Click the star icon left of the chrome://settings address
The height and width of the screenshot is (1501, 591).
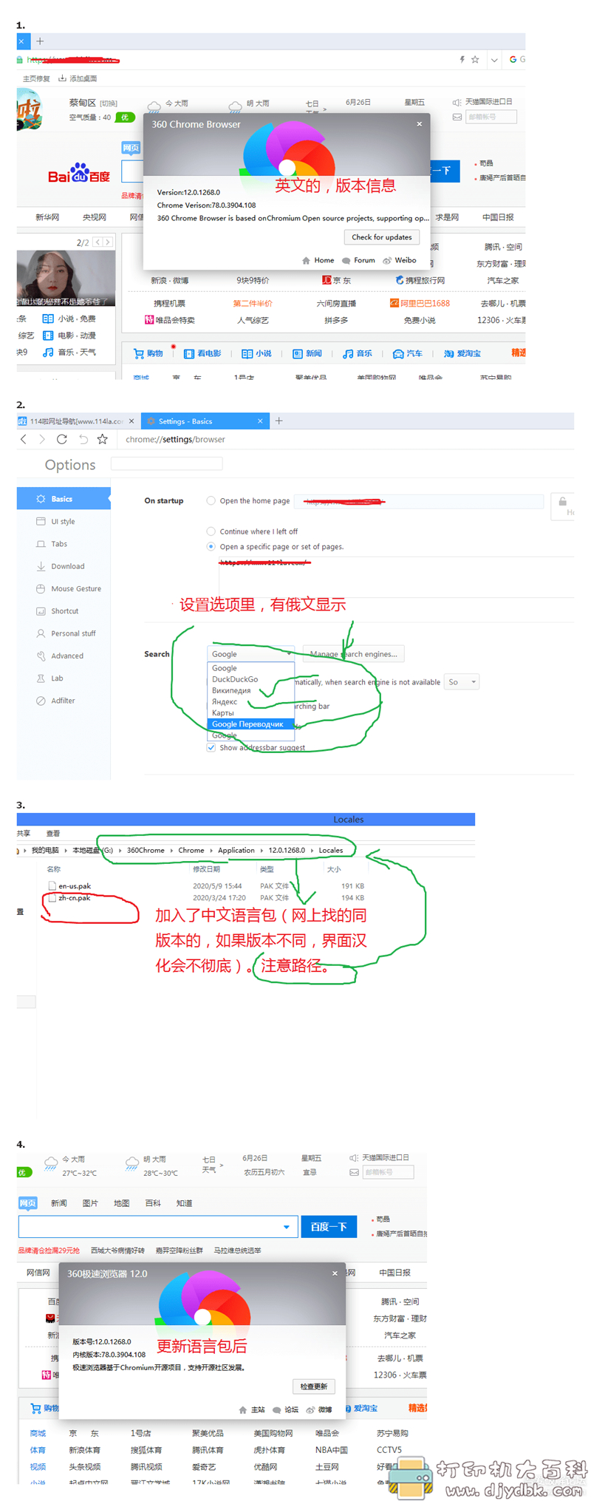(x=103, y=439)
